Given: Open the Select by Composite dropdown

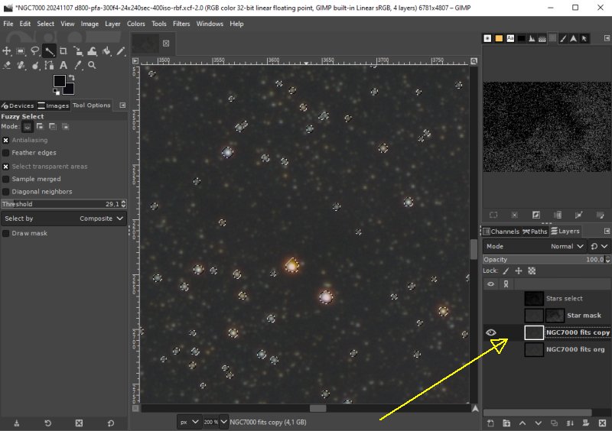Looking at the screenshot, I should coord(63,219).
